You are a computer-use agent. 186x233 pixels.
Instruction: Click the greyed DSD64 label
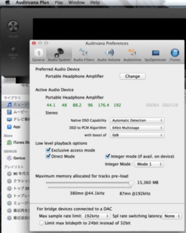[153, 105]
